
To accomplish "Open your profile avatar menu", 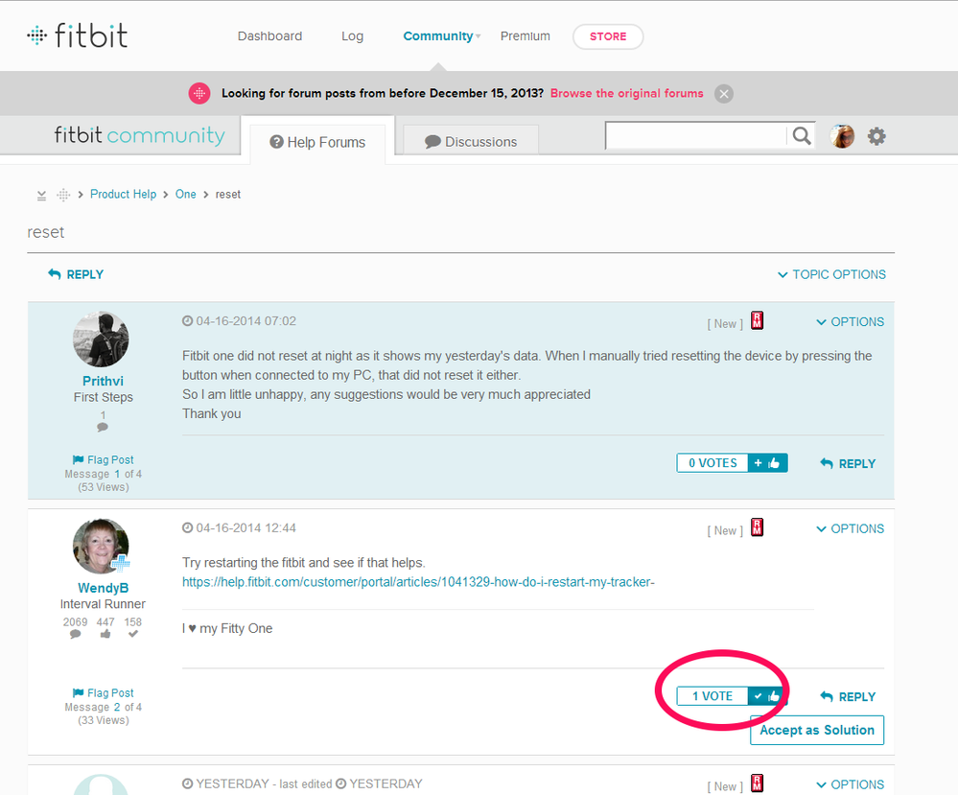I will (842, 135).
